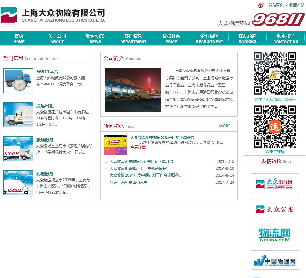Click the Weibo icon at top right
The height and width of the screenshot is (278, 306).
[x=260, y=5]
